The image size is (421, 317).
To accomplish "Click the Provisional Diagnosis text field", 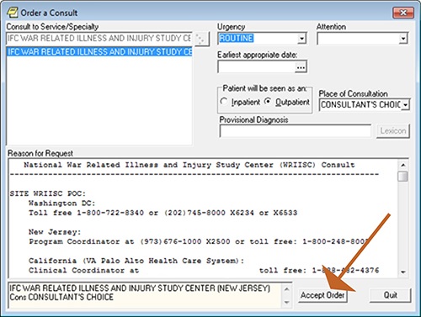I will [x=296, y=131].
